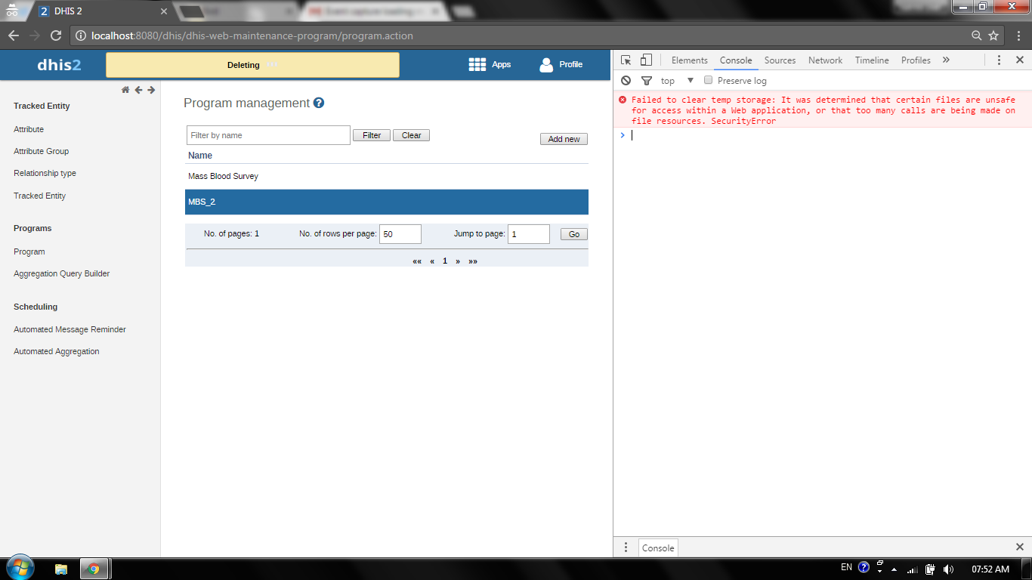This screenshot has width=1032, height=580.
Task: Reload the page with the refresh icon
Action: [55, 35]
